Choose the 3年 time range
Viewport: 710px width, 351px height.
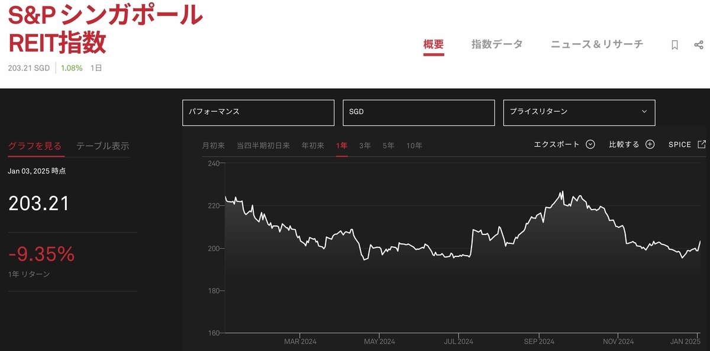click(x=365, y=146)
